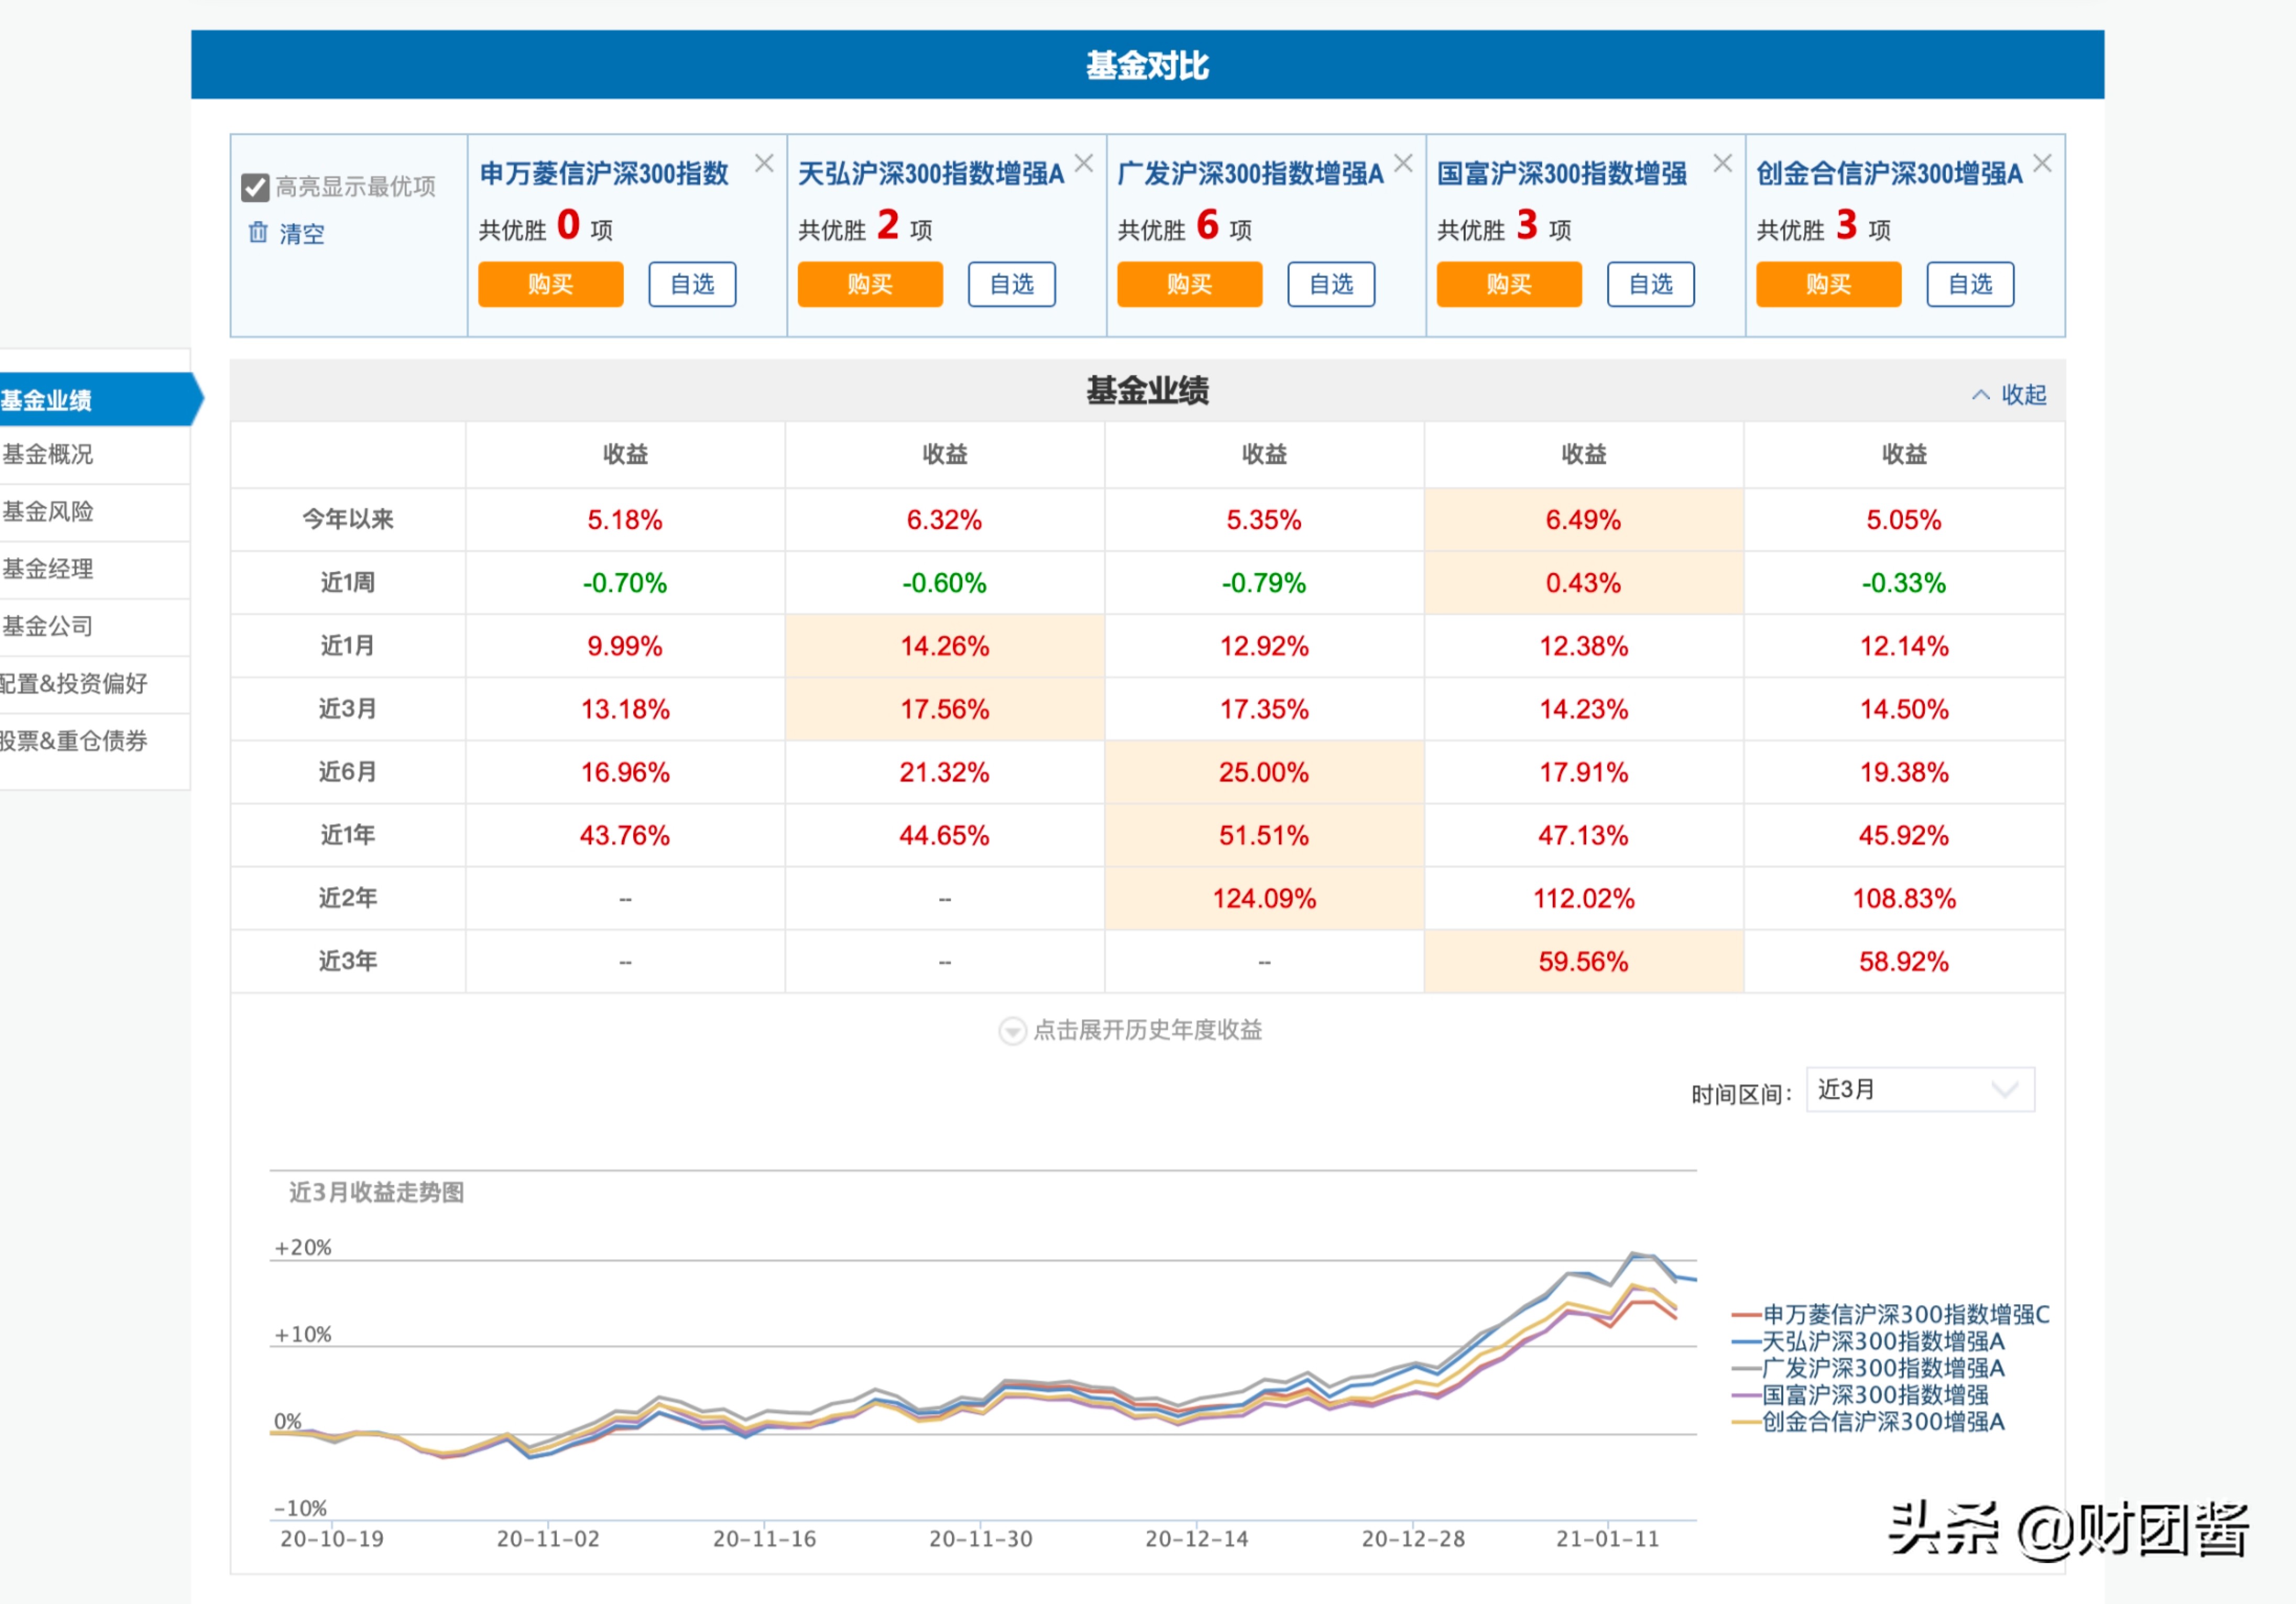Click 购买 for 广发沪深300指数增强A
Screen dimensions: 2296x1604
coord(1189,284)
